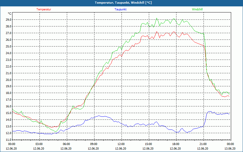Click the 12:00 time axis label
The height and width of the screenshot is (152, 243).
pyautogui.click(x=121, y=144)
